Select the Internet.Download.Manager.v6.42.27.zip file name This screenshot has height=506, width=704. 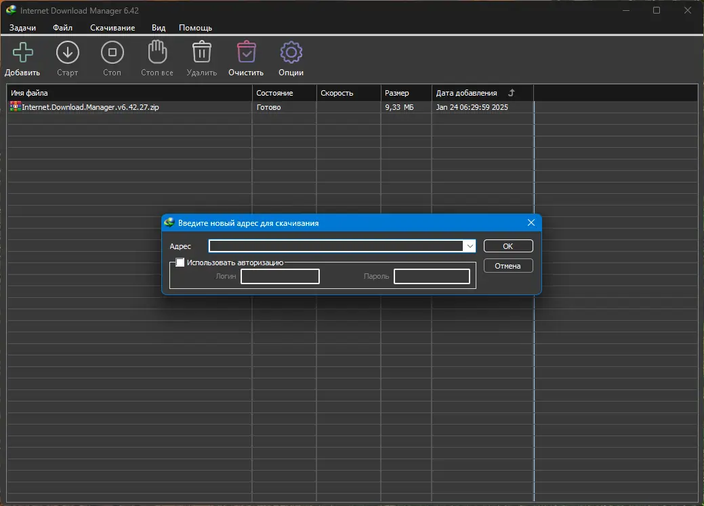click(x=90, y=107)
